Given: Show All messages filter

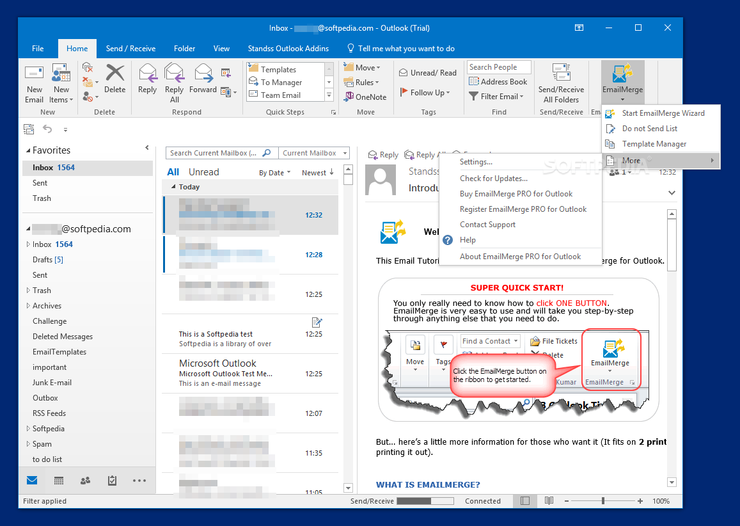Looking at the screenshot, I should tap(173, 172).
